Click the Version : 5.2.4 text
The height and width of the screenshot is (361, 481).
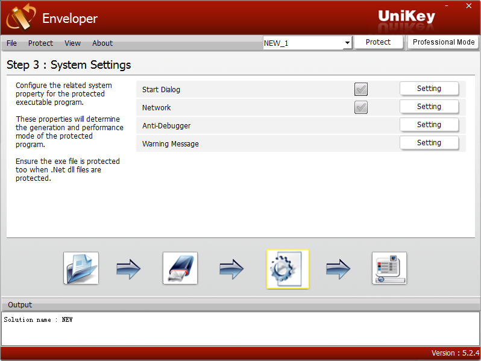(455, 353)
